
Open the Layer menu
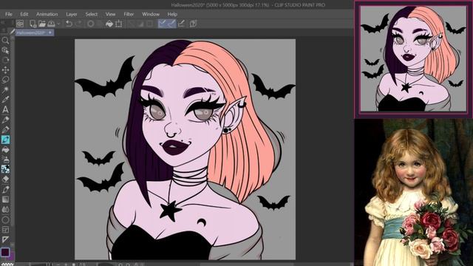coord(72,14)
